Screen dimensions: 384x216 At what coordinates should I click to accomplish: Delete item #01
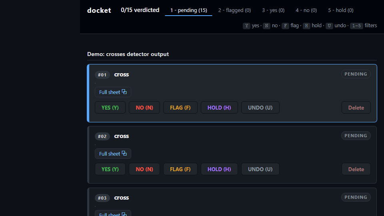(x=356, y=108)
